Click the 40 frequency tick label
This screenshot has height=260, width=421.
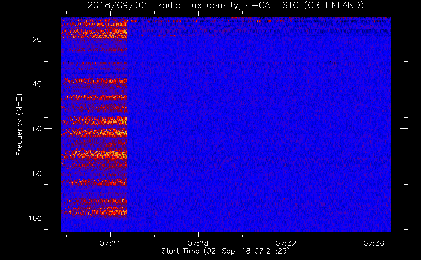37,84
